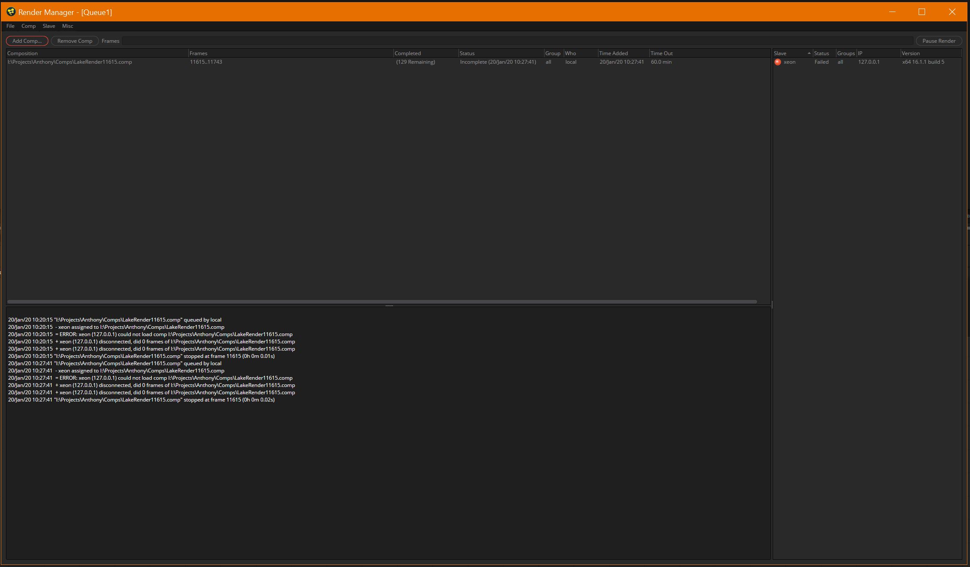Click the Who column header
The image size is (970, 567).
pyautogui.click(x=580, y=53)
